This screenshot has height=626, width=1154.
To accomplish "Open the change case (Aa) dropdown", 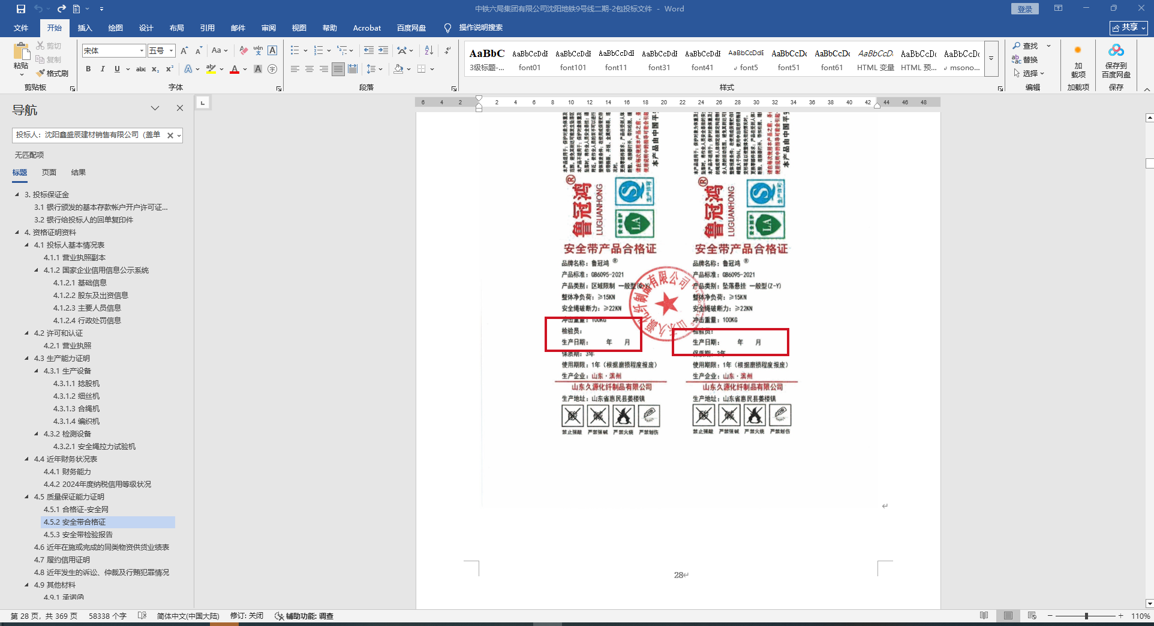I will coord(220,51).
